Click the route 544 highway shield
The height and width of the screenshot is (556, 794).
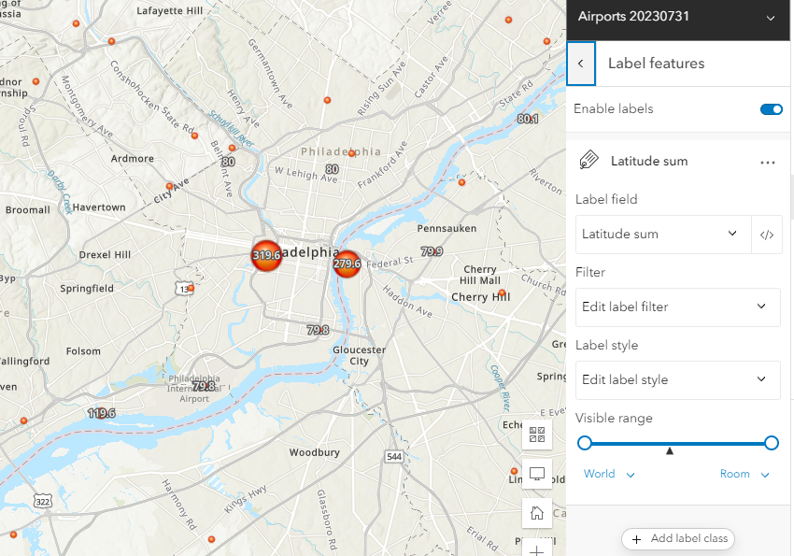tap(394, 457)
